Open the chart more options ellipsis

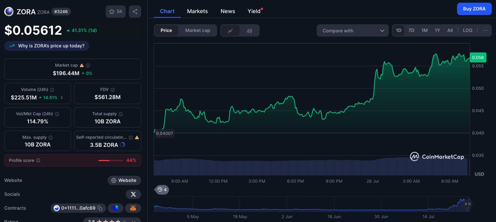point(485,30)
